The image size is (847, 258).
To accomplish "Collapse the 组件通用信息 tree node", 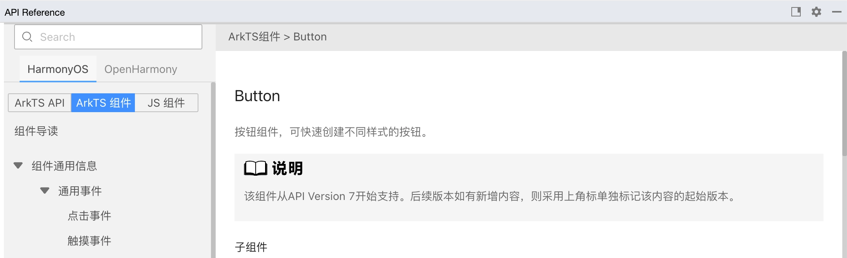I will pyautogui.click(x=18, y=165).
